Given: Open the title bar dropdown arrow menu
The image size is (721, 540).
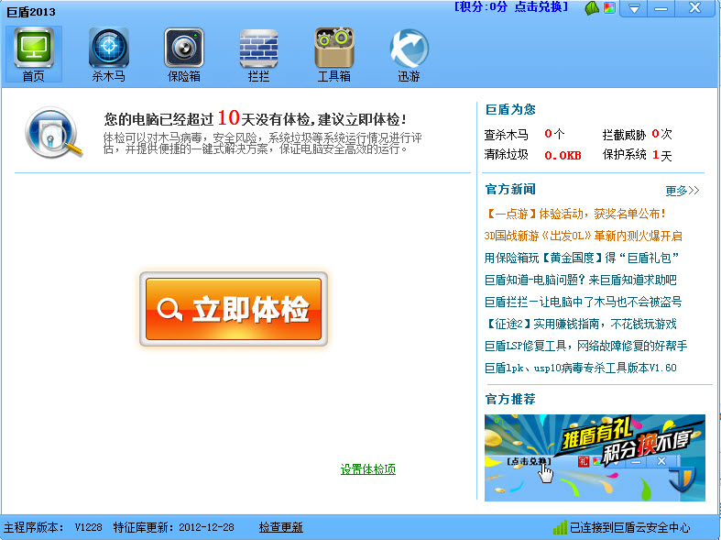Looking at the screenshot, I should (634, 8).
